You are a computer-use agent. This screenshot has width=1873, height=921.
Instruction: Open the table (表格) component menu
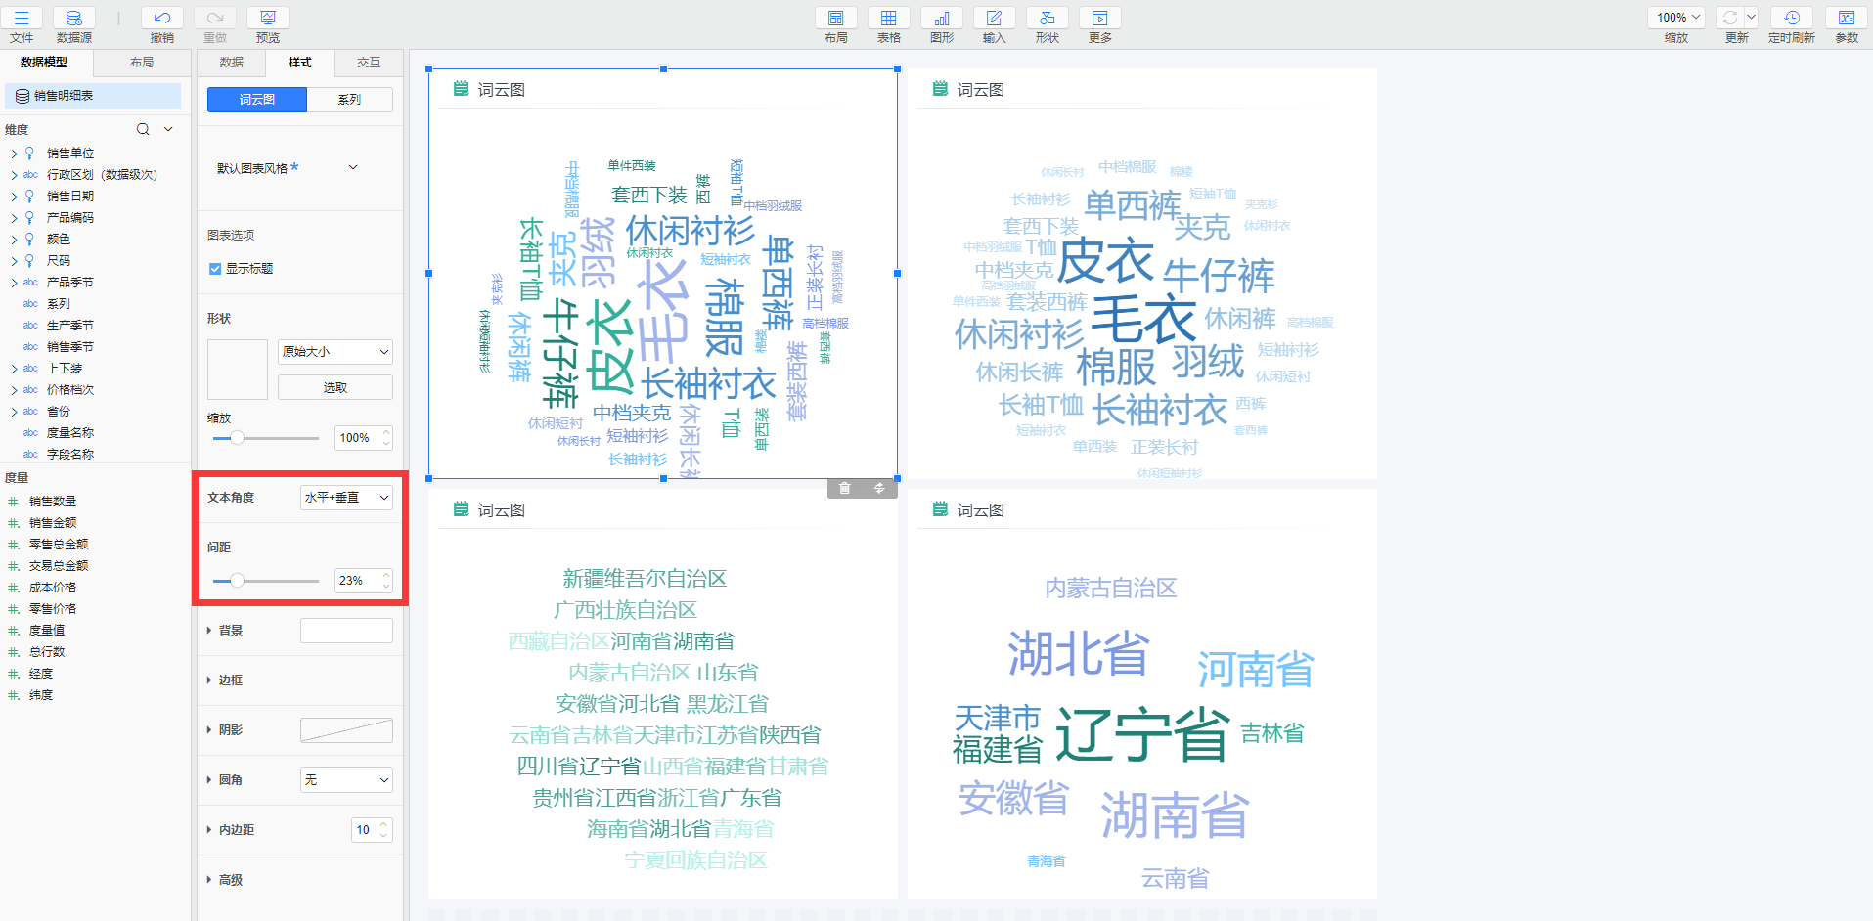tap(888, 19)
